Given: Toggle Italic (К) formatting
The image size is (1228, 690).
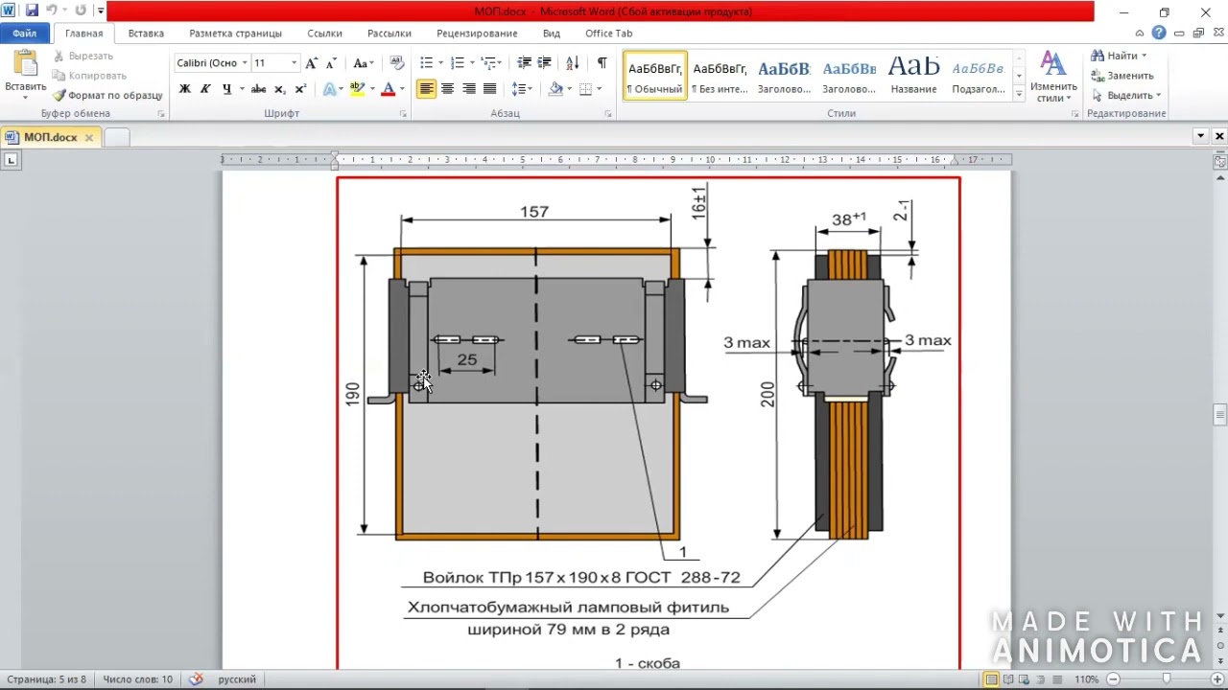Looking at the screenshot, I should pos(205,88).
